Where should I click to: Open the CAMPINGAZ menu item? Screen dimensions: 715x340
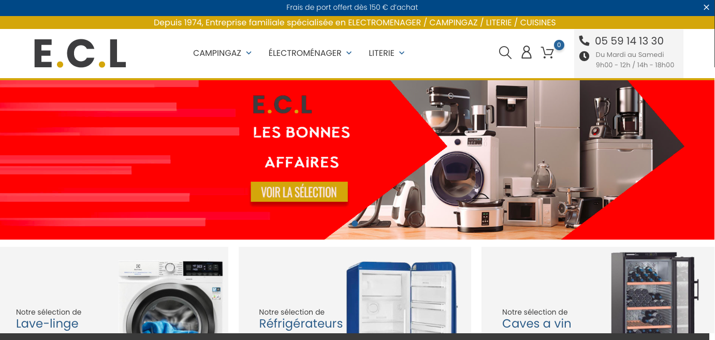(217, 53)
